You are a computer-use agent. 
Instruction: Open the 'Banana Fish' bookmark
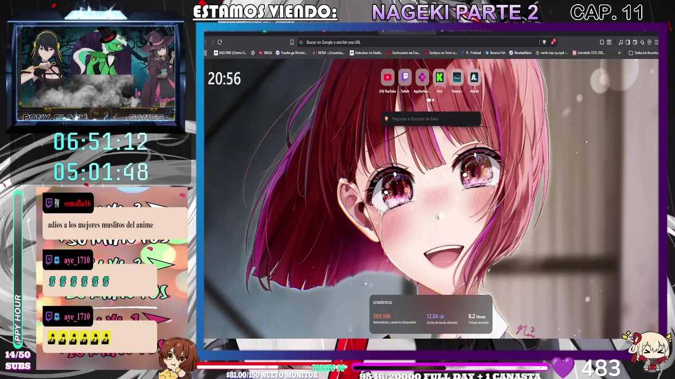click(495, 53)
